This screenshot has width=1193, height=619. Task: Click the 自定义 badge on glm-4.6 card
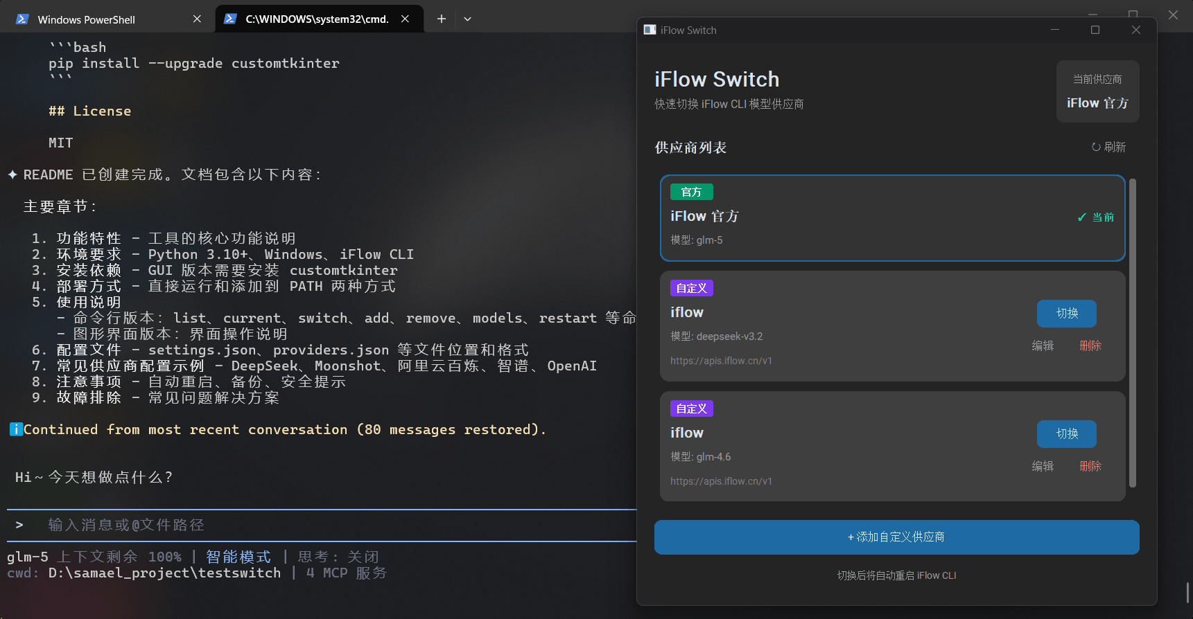click(x=691, y=409)
